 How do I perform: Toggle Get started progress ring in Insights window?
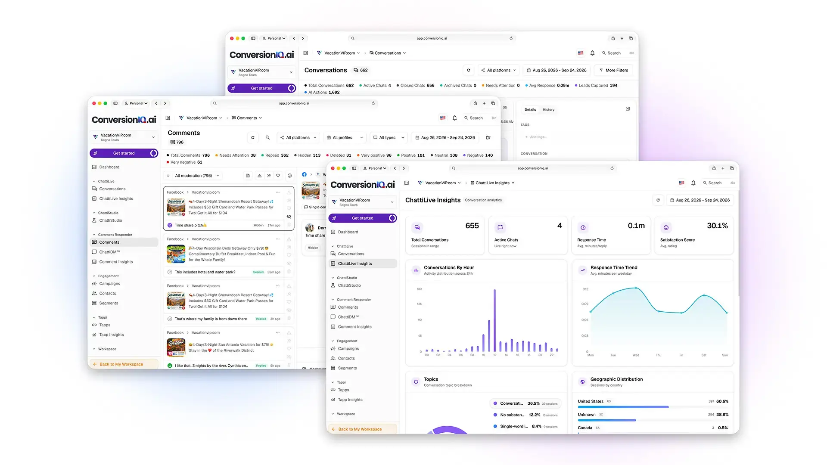[x=392, y=218]
